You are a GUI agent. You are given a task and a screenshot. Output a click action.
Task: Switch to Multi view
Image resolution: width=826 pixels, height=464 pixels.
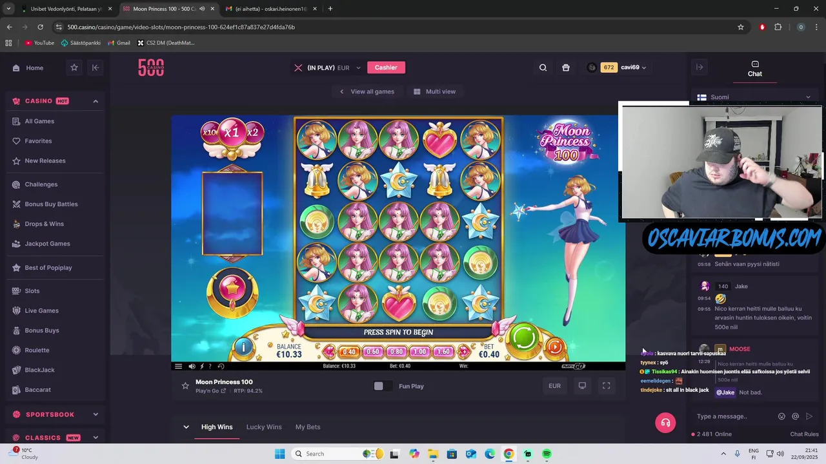coord(434,92)
